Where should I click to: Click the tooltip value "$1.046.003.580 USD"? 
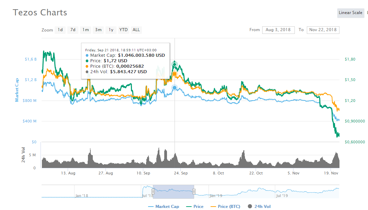click(x=142, y=55)
